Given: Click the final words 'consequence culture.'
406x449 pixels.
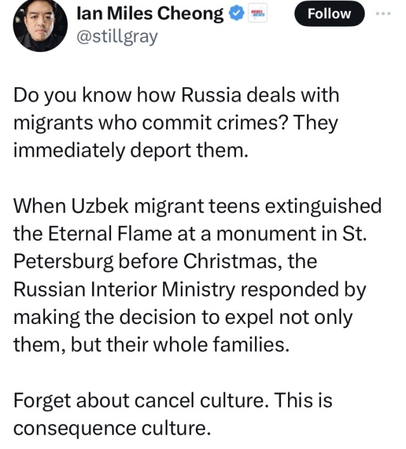Looking at the screenshot, I should [x=111, y=428].
